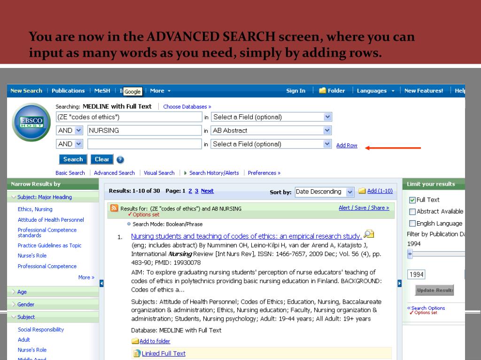Narrow by Practice Guidelines as Topic
481x360 pixels.
point(49,246)
